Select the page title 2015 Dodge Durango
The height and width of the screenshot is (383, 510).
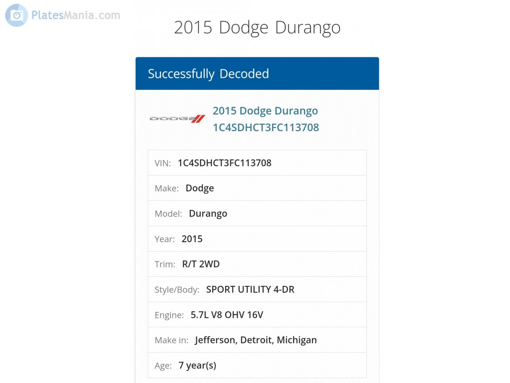(257, 28)
